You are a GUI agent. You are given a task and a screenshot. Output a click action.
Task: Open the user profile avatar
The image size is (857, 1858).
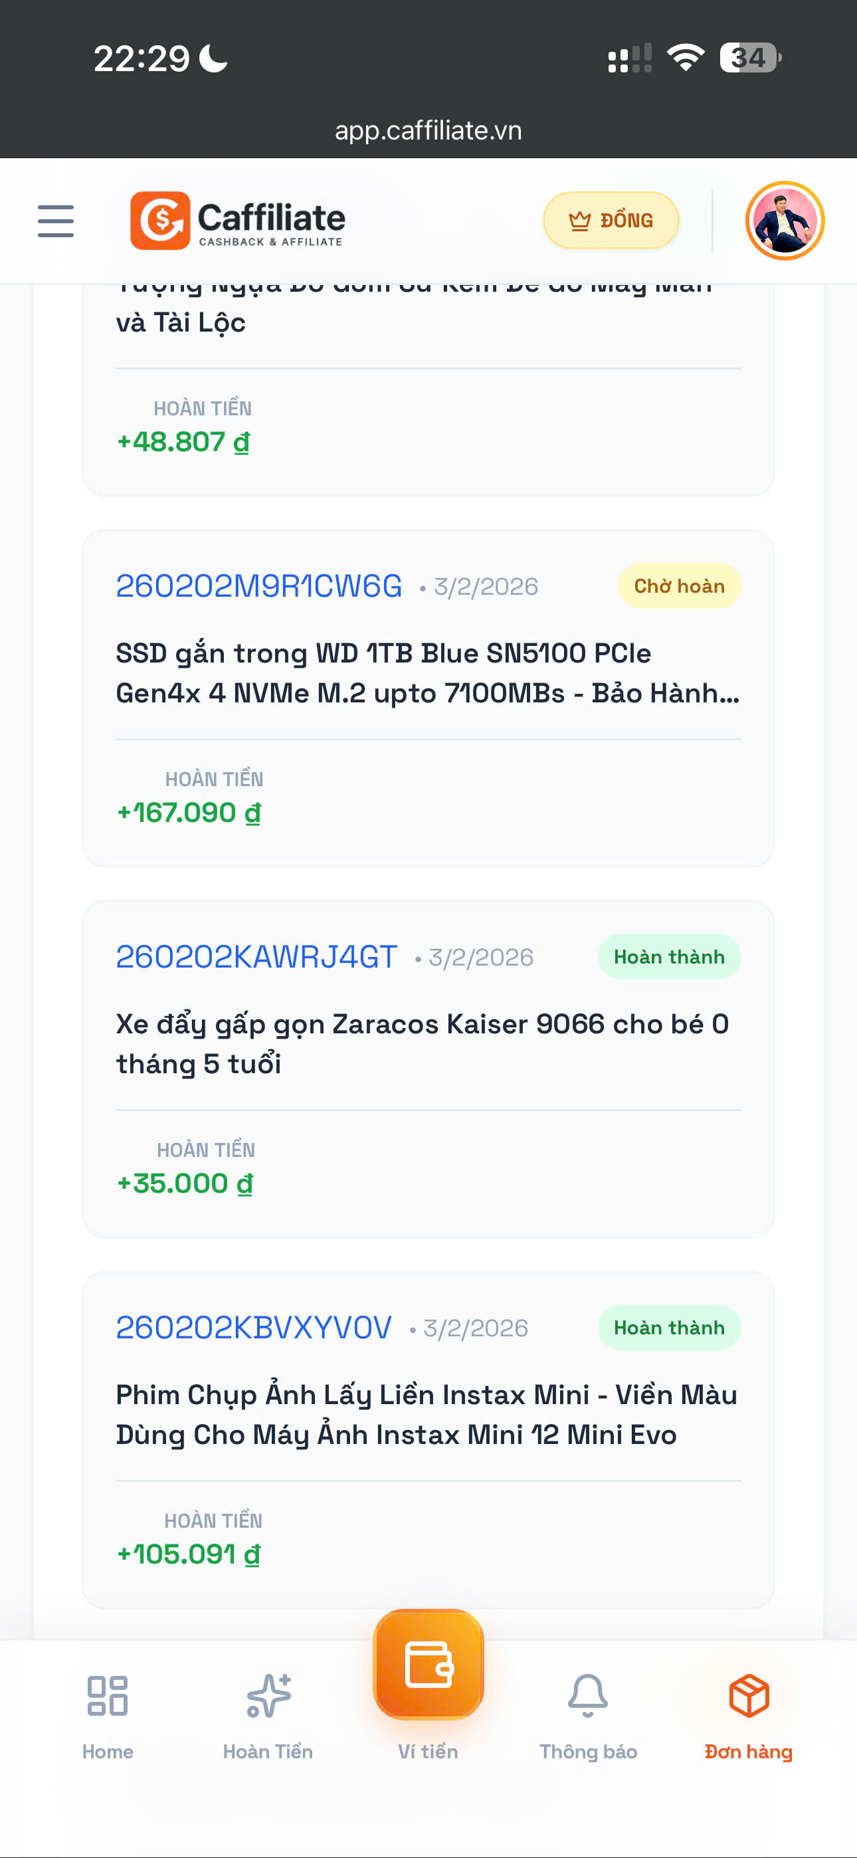pos(784,221)
